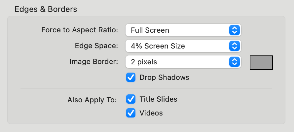Click the Edge Space label
294x132 pixels.
click(96, 46)
